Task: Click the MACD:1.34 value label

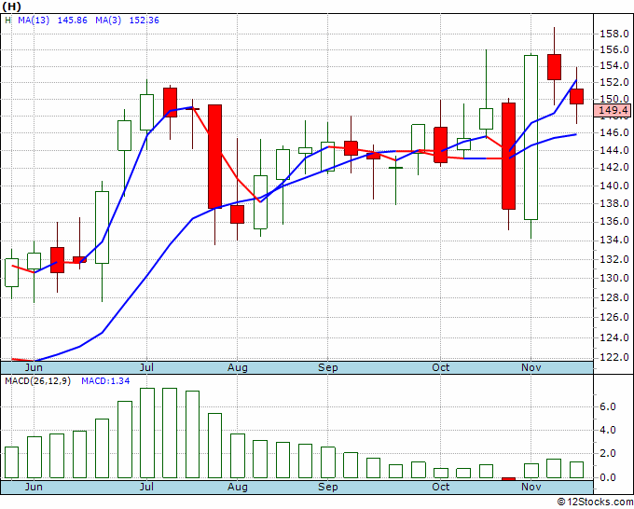Action: 105,381
